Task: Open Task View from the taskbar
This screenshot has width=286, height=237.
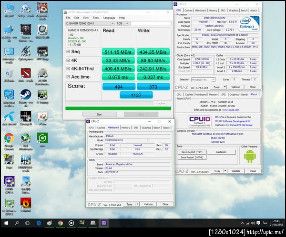Action: pyautogui.click(x=28, y=223)
